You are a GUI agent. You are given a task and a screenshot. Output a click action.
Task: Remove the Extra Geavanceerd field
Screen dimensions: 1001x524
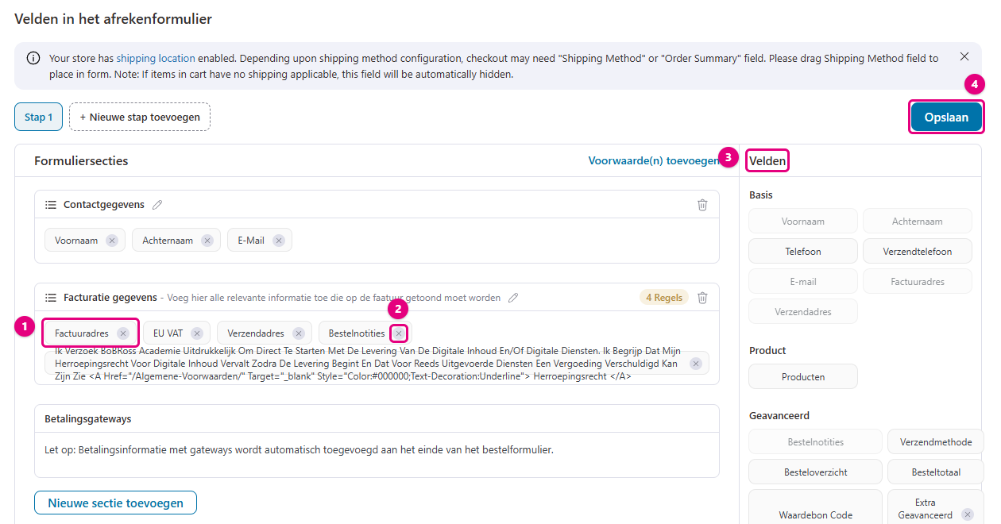(967, 514)
